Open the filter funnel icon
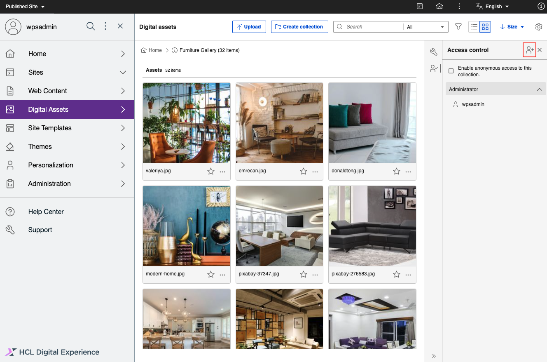 458,27
